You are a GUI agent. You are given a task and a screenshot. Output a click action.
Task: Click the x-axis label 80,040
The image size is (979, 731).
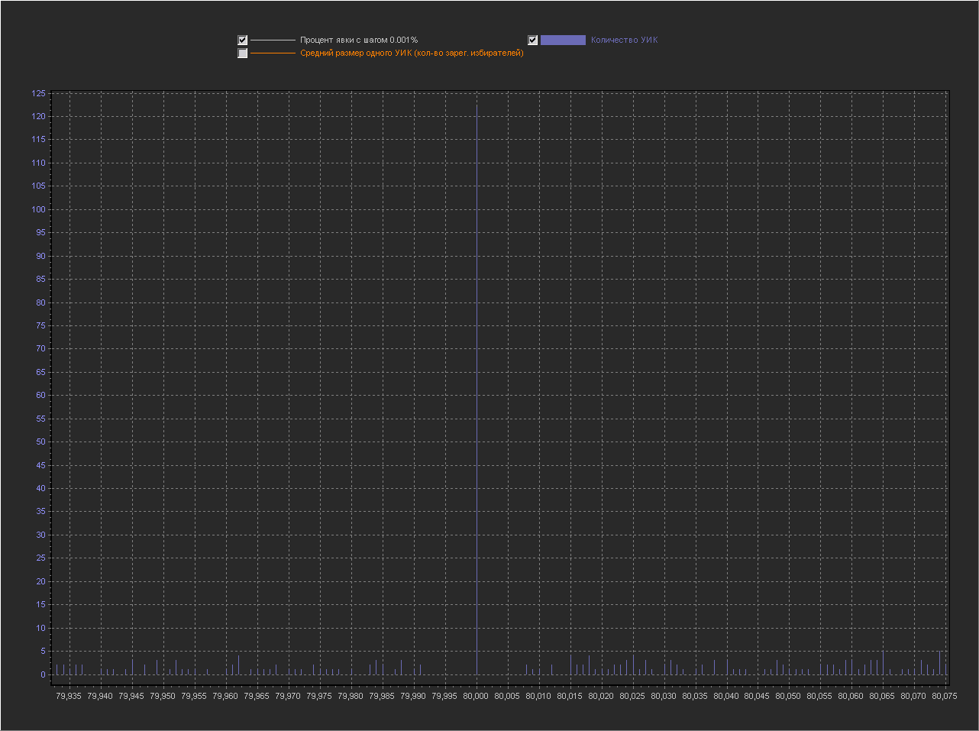[726, 696]
